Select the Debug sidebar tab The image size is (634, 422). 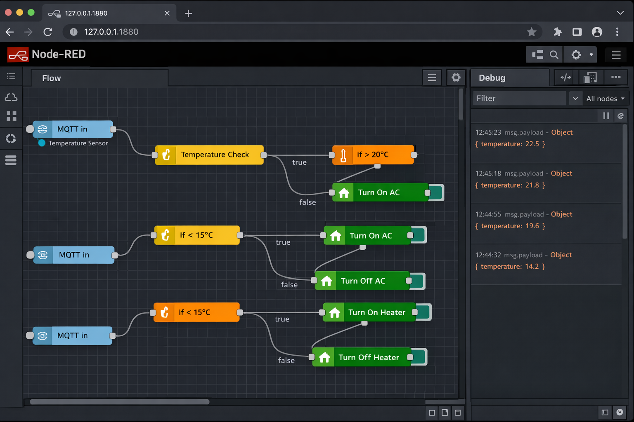pos(510,78)
